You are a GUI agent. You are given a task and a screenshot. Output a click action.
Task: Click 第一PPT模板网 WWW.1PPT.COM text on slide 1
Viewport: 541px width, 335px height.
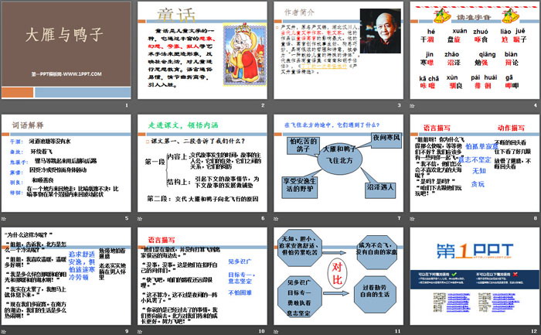coord(66,74)
